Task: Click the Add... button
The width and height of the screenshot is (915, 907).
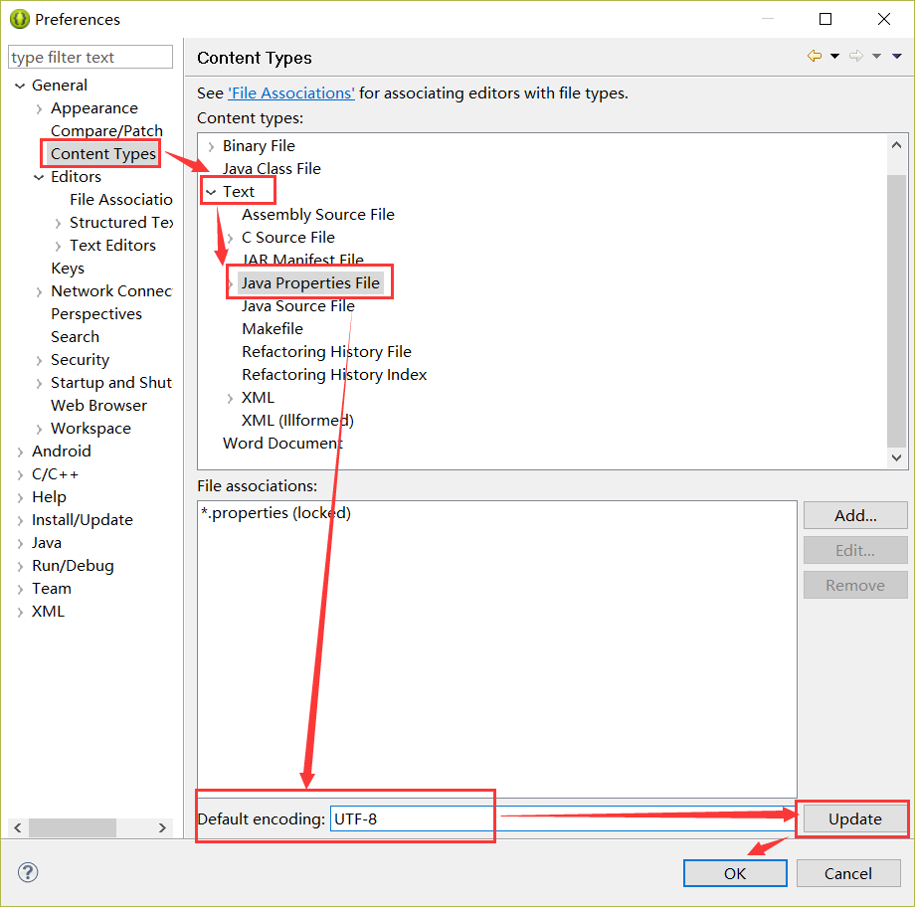Action: [x=855, y=515]
